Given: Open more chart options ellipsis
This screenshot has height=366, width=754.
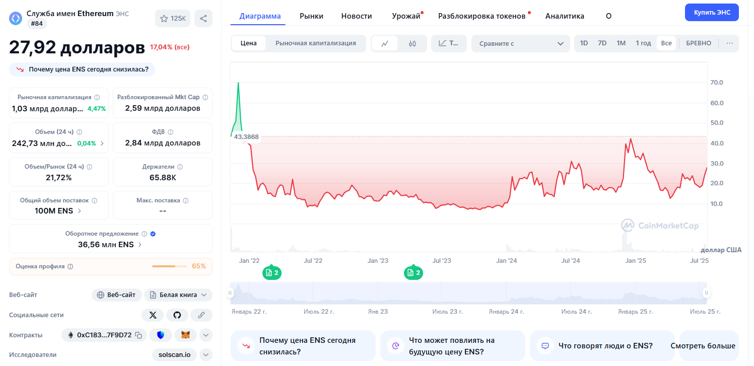Looking at the screenshot, I should tap(729, 43).
